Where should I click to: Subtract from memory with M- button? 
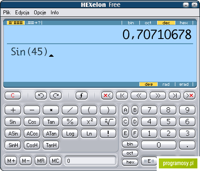click(x=26, y=161)
